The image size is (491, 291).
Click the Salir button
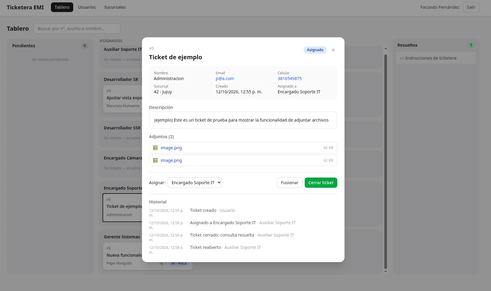point(471,7)
